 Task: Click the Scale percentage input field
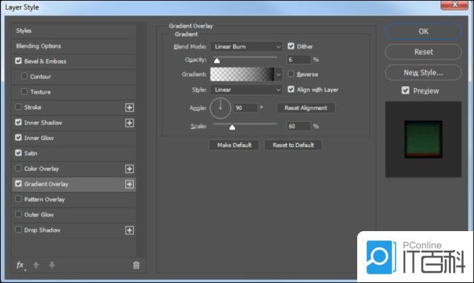[298, 127]
